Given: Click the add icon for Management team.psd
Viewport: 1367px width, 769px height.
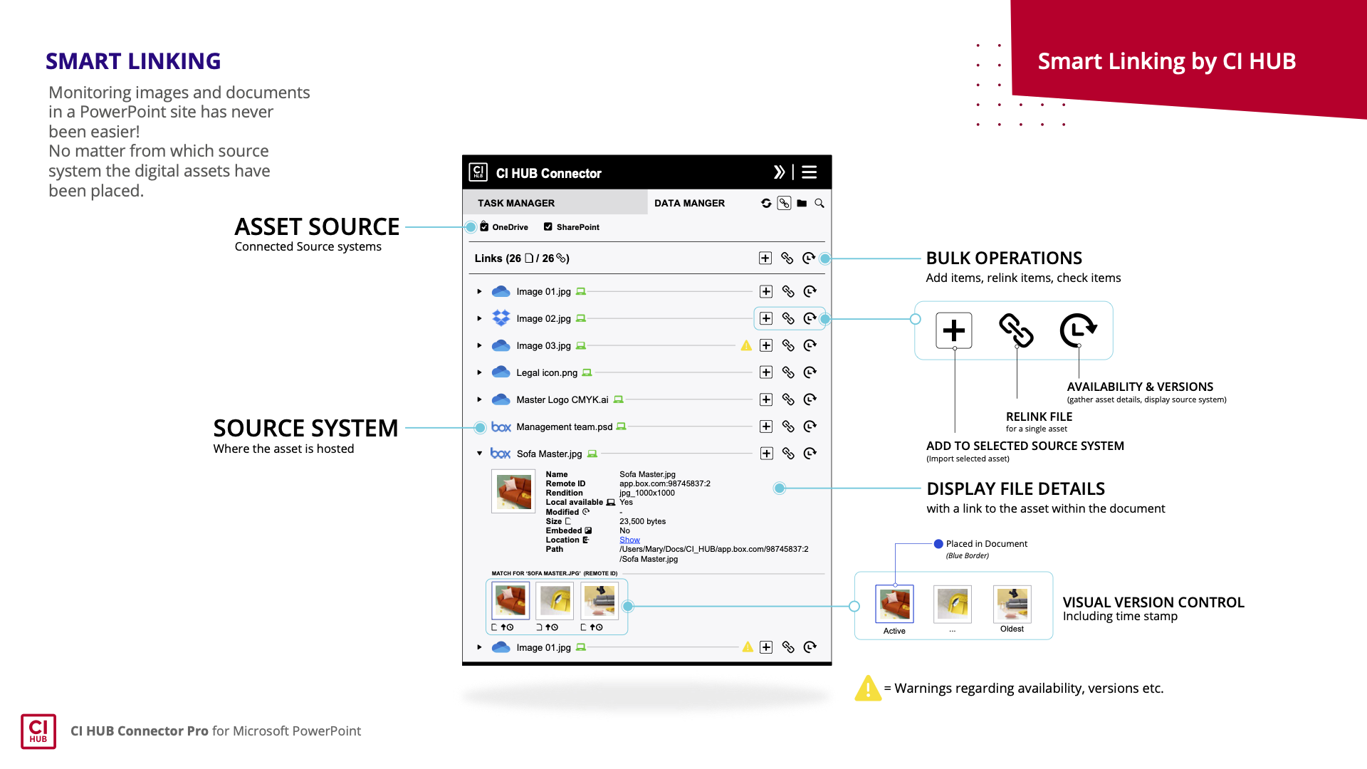Looking at the screenshot, I should tap(766, 427).
